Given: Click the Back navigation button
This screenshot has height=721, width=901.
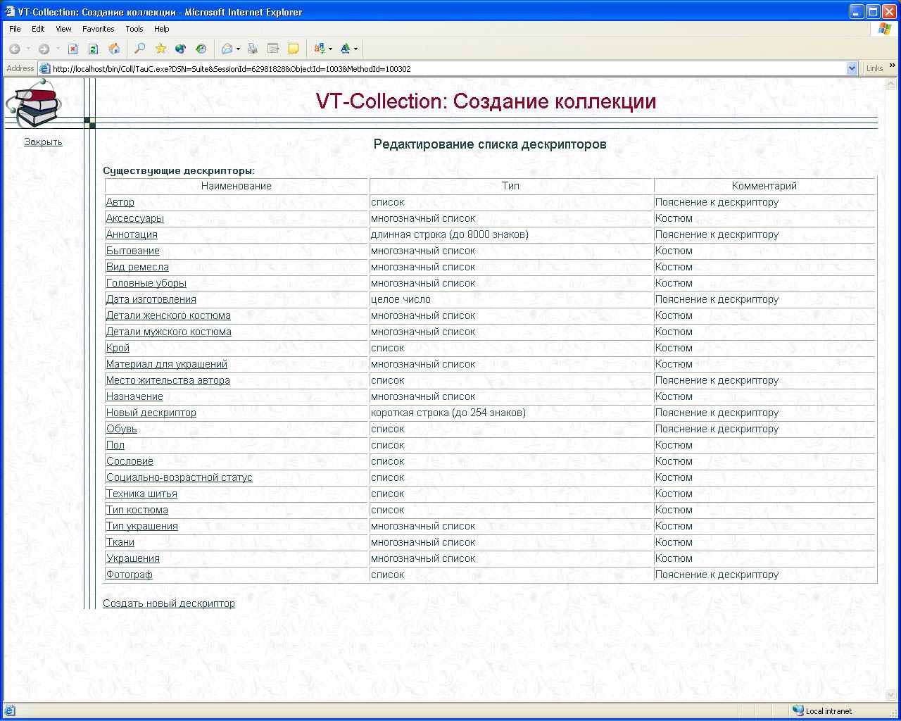Looking at the screenshot, I should 14,49.
